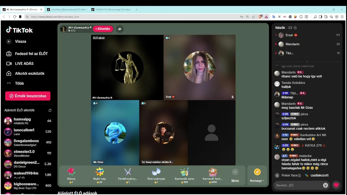The image size is (347, 195).
Task: Click the browser share-page icon
Action: (253, 17)
